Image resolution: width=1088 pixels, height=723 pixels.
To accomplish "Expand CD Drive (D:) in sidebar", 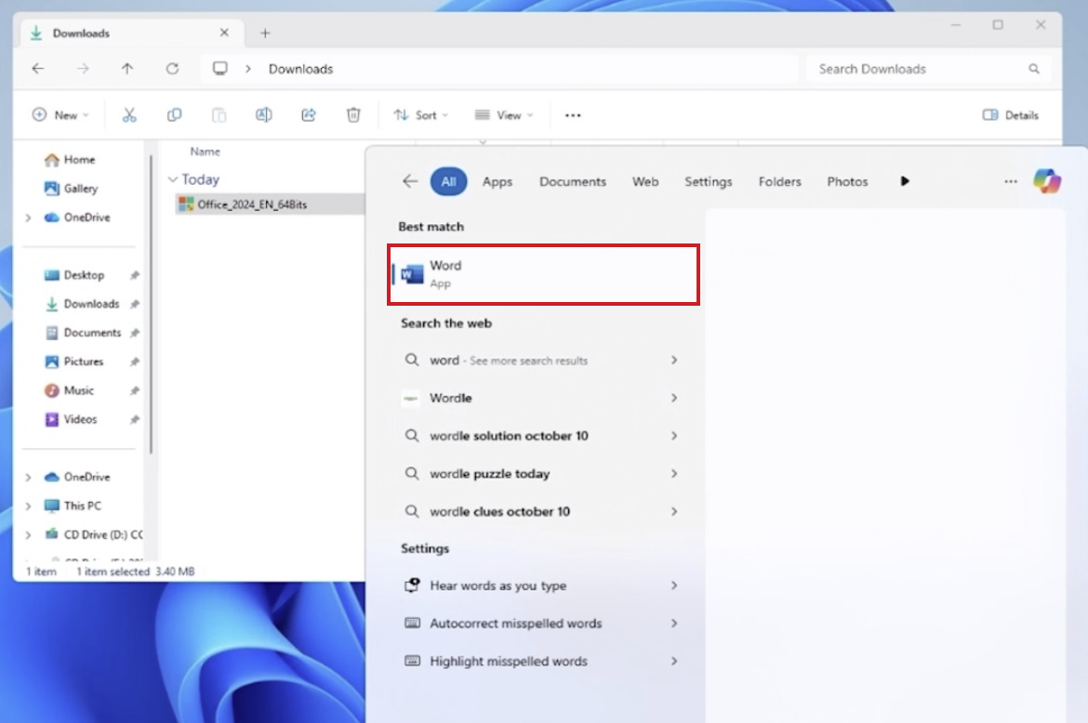I will click(x=28, y=535).
